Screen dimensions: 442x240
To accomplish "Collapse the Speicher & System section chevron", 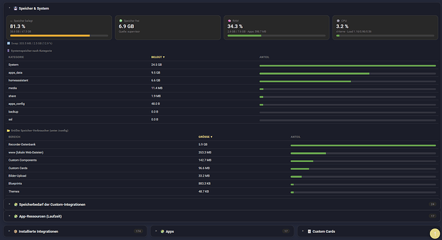I will tap(10, 8).
